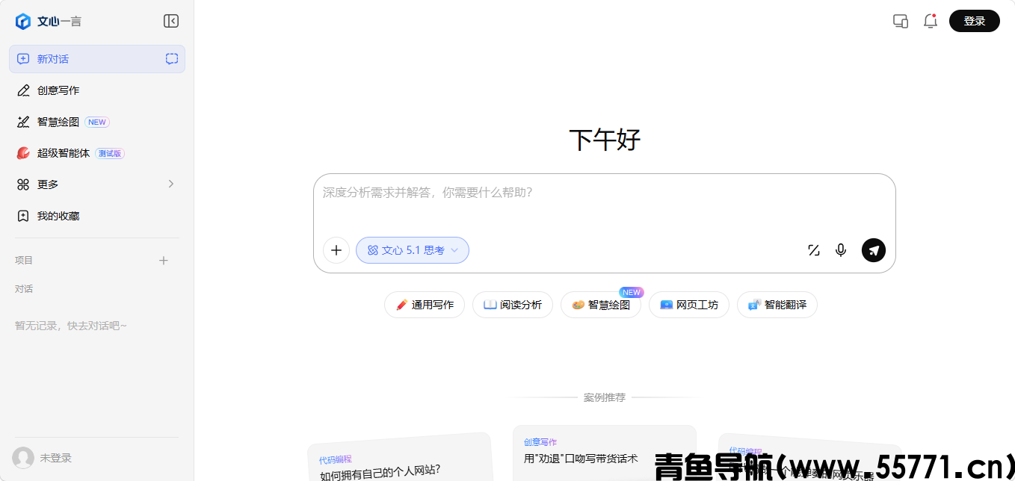Open 创意写作 from the sidebar
The image size is (1015, 481).
point(96,90)
